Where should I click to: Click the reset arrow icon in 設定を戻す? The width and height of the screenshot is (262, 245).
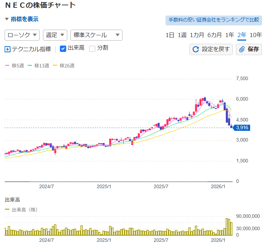[196, 49]
